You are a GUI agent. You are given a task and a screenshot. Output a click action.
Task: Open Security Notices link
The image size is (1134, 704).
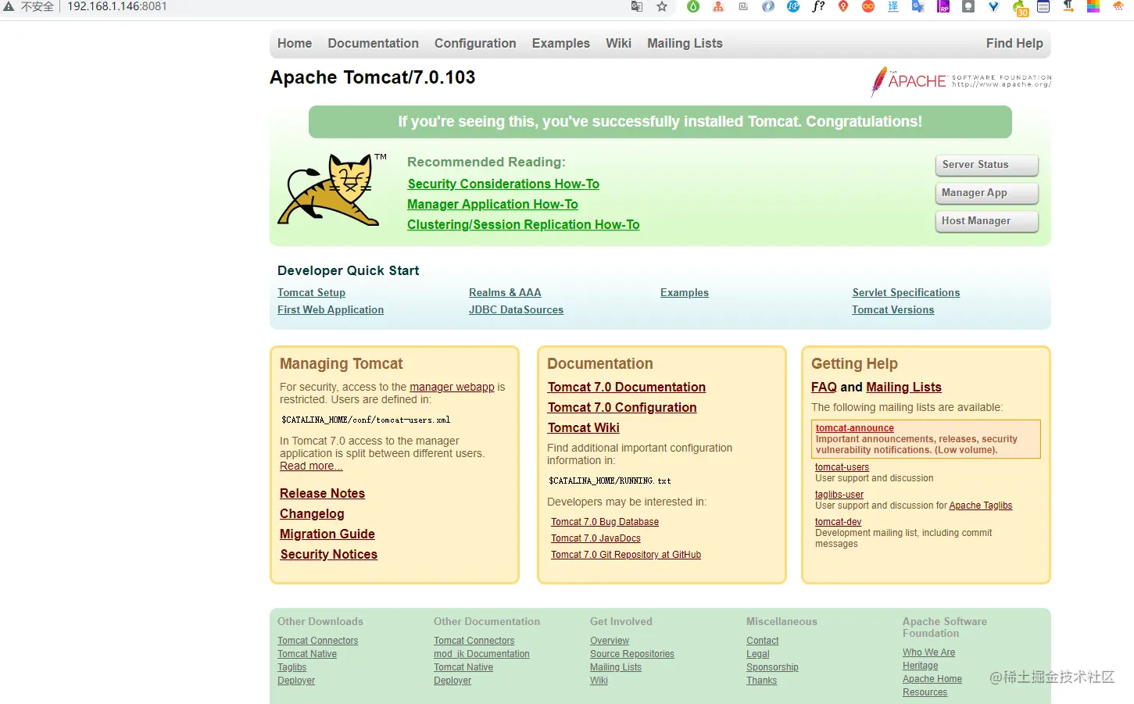[328, 555]
